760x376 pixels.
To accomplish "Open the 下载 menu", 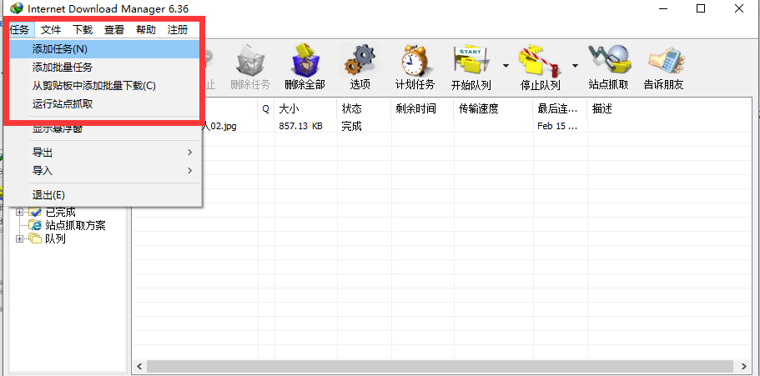I will pyautogui.click(x=83, y=30).
